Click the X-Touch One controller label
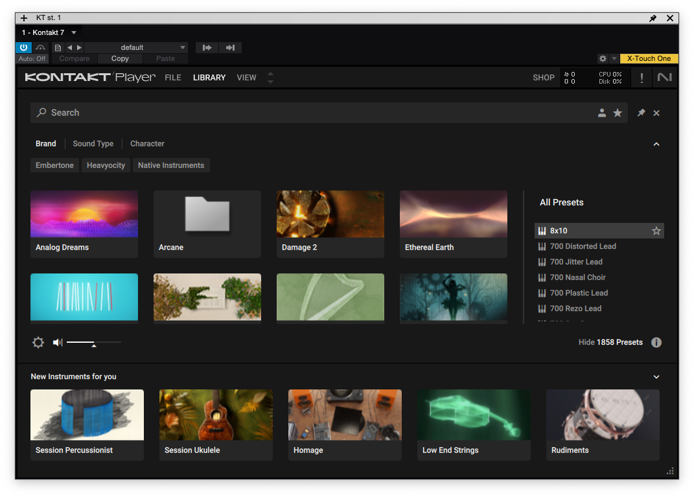The width and height of the screenshot is (694, 497). point(649,58)
